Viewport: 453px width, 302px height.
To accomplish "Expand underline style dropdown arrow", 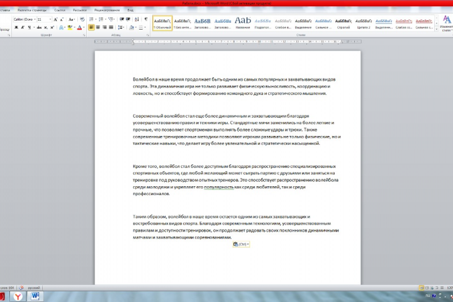I will tap(34, 28).
